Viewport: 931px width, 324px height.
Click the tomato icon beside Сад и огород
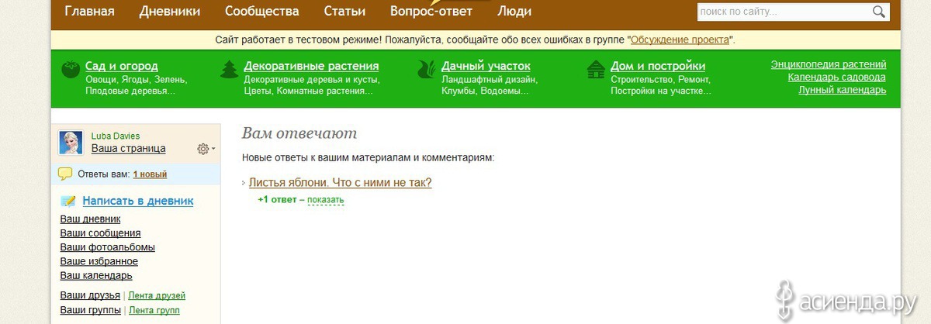(71, 70)
